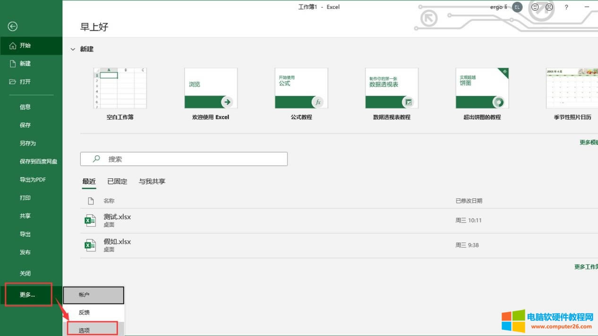Choose 选项 from the popup menu
The image size is (598, 336).
(x=94, y=330)
